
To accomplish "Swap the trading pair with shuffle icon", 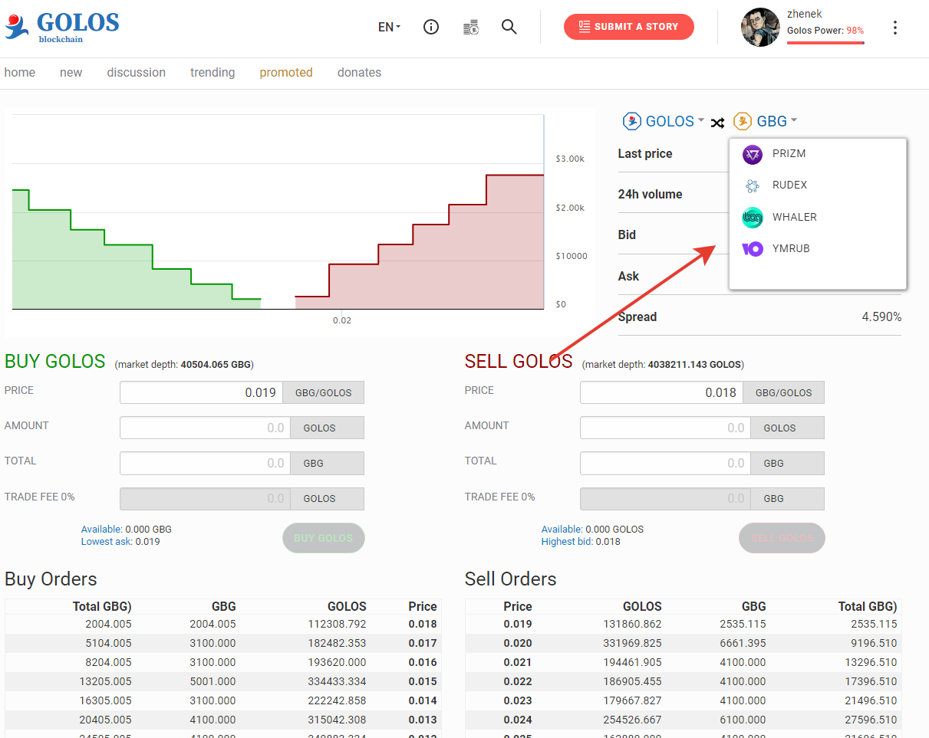I will tap(717, 123).
